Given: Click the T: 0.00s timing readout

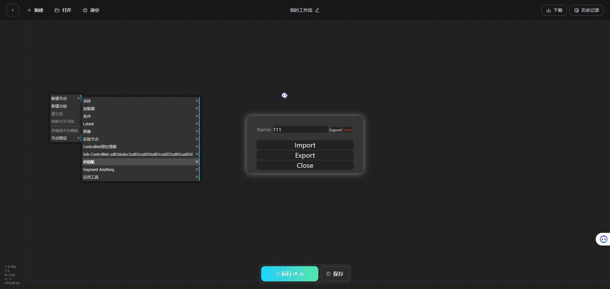Looking at the screenshot, I should (10, 266).
